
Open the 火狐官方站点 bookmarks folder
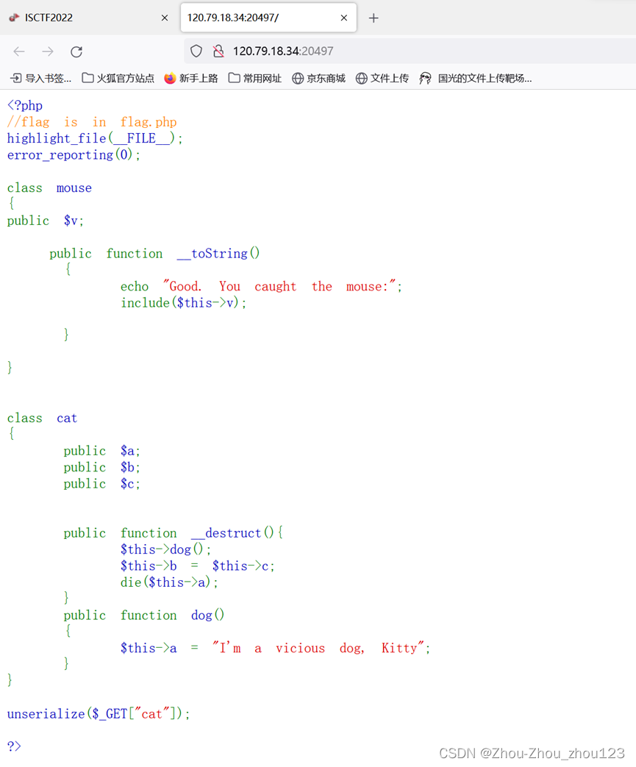click(118, 78)
